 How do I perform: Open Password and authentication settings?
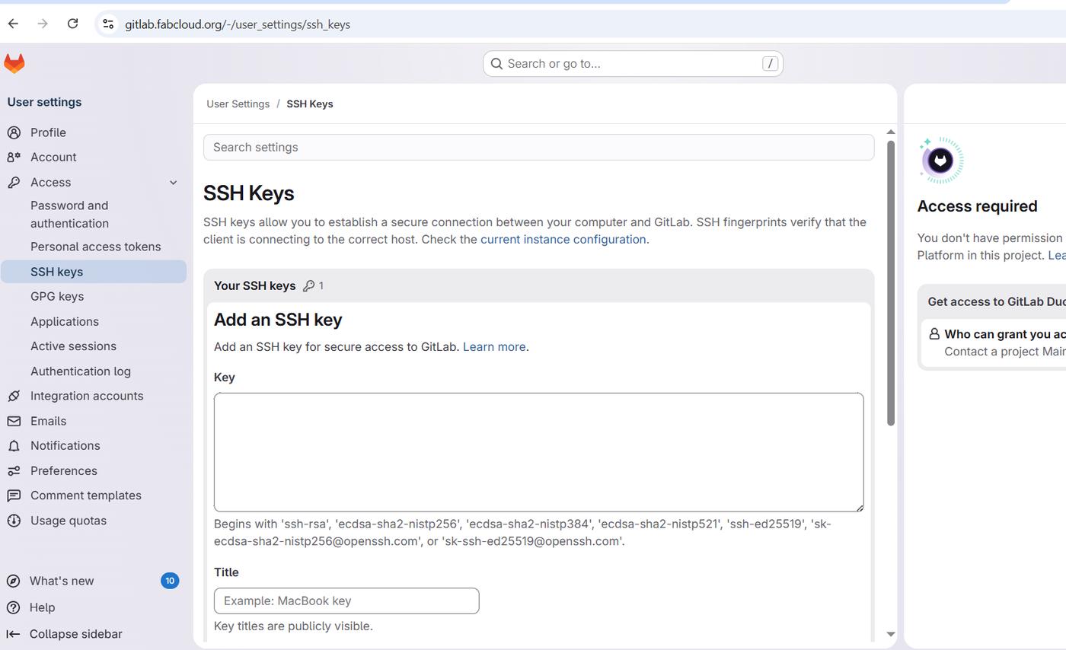click(x=69, y=215)
